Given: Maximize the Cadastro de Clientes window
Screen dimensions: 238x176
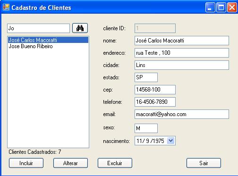Looking at the screenshot, I should click(x=221, y=8).
